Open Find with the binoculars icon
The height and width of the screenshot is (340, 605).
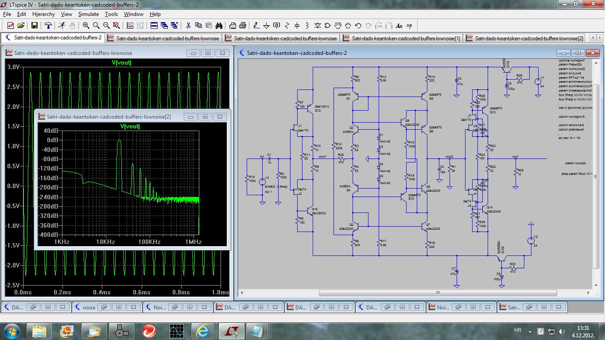[220, 25]
